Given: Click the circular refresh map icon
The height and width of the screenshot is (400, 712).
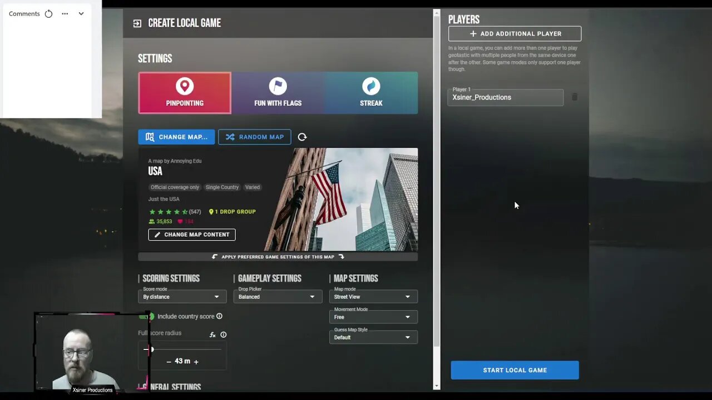Looking at the screenshot, I should pos(302,137).
